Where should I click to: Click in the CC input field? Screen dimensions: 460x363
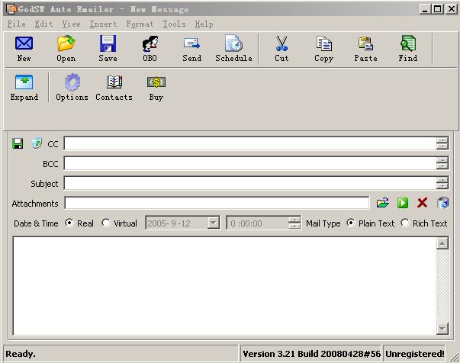250,143
